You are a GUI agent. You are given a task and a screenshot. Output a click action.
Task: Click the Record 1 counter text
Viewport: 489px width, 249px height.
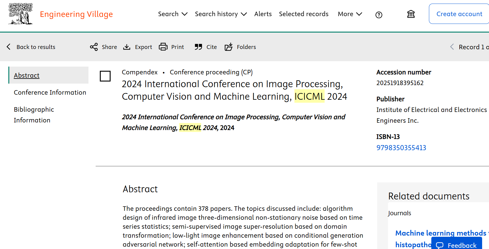[474, 47]
